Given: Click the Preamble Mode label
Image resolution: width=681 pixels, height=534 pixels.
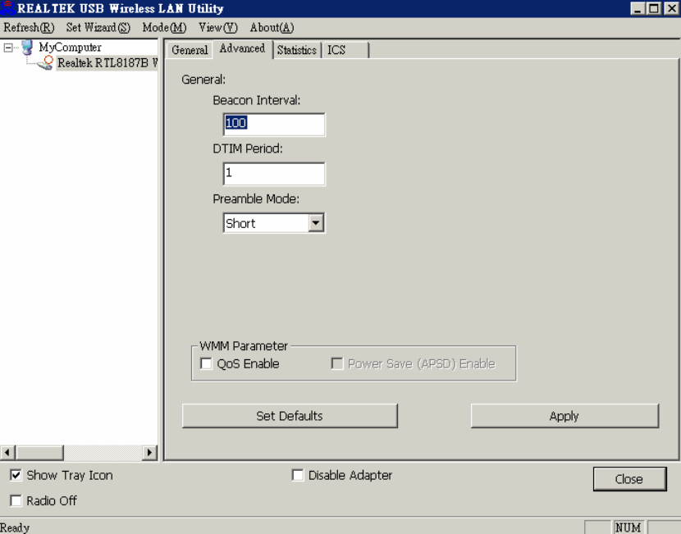Looking at the screenshot, I should pyautogui.click(x=256, y=199).
